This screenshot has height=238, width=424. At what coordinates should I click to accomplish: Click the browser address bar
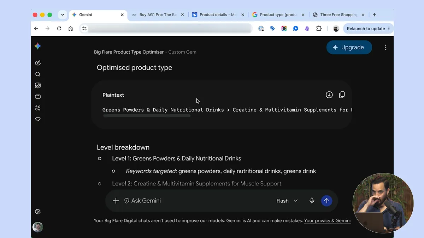click(166, 29)
